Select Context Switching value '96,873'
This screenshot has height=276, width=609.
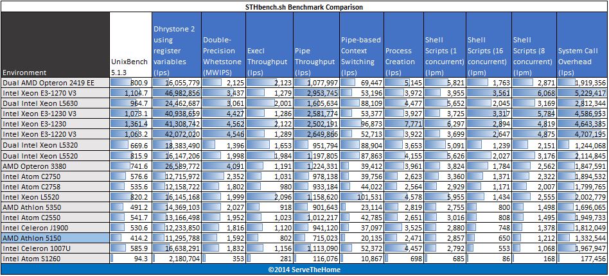click(371, 125)
